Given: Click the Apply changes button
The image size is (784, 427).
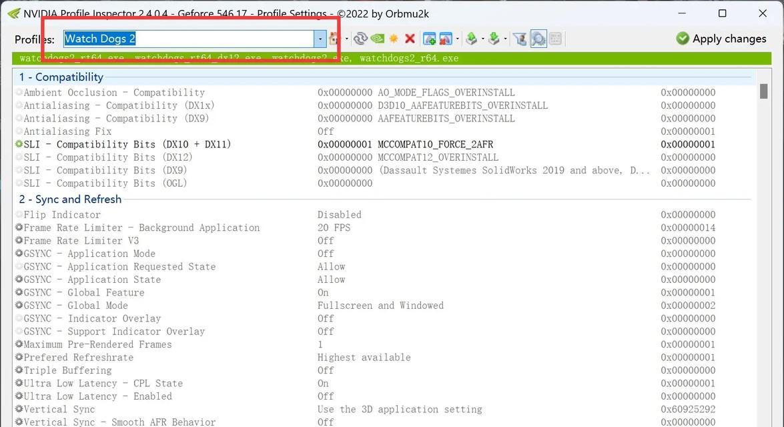Looking at the screenshot, I should tap(721, 39).
